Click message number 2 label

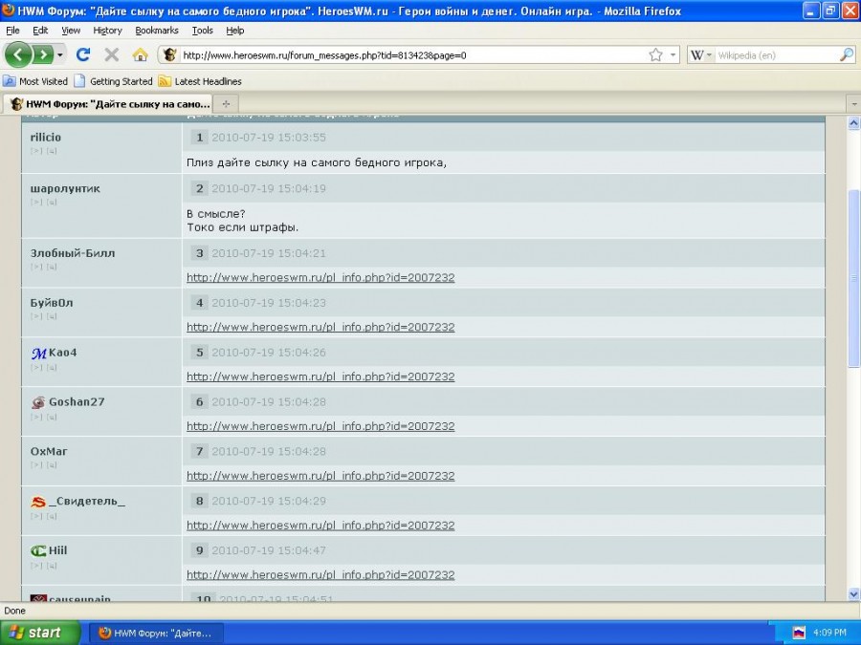199,188
